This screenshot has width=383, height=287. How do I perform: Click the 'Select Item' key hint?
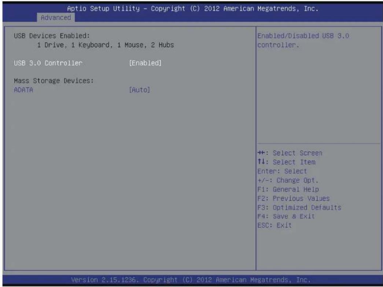tap(287, 162)
